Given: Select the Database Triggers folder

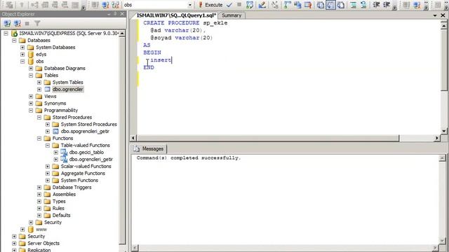Looking at the screenshot, I should click(x=72, y=187).
